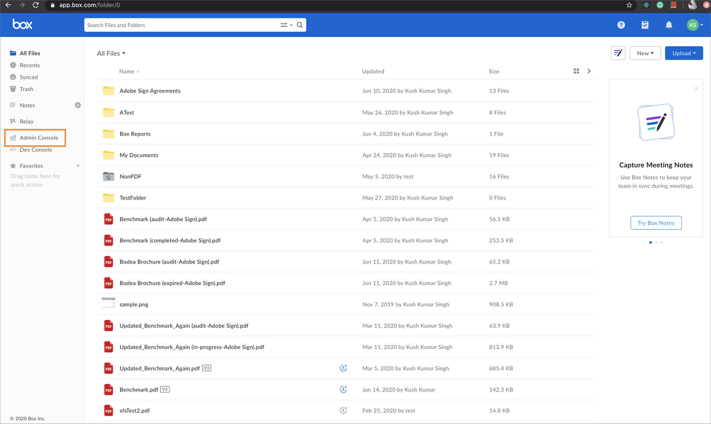
Task: Bookmark page with star icon
Action: (x=629, y=5)
